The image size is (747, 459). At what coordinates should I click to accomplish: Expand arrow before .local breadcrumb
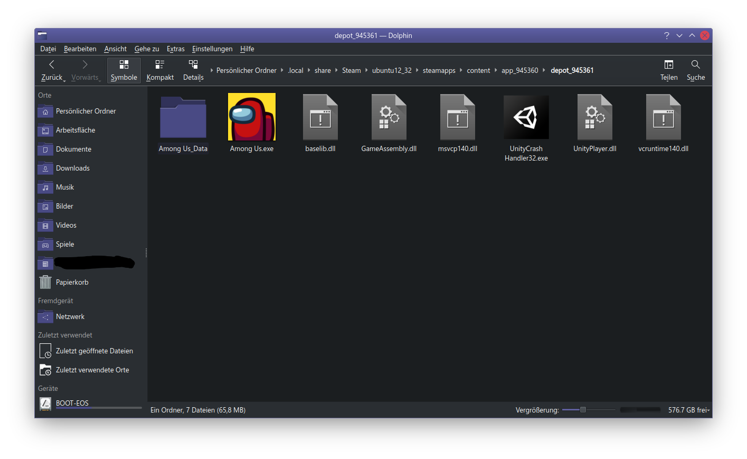[282, 70]
